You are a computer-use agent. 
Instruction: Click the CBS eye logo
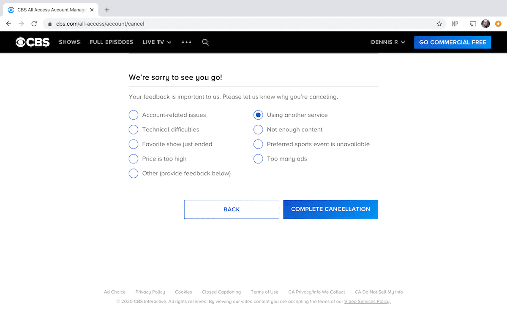33,42
